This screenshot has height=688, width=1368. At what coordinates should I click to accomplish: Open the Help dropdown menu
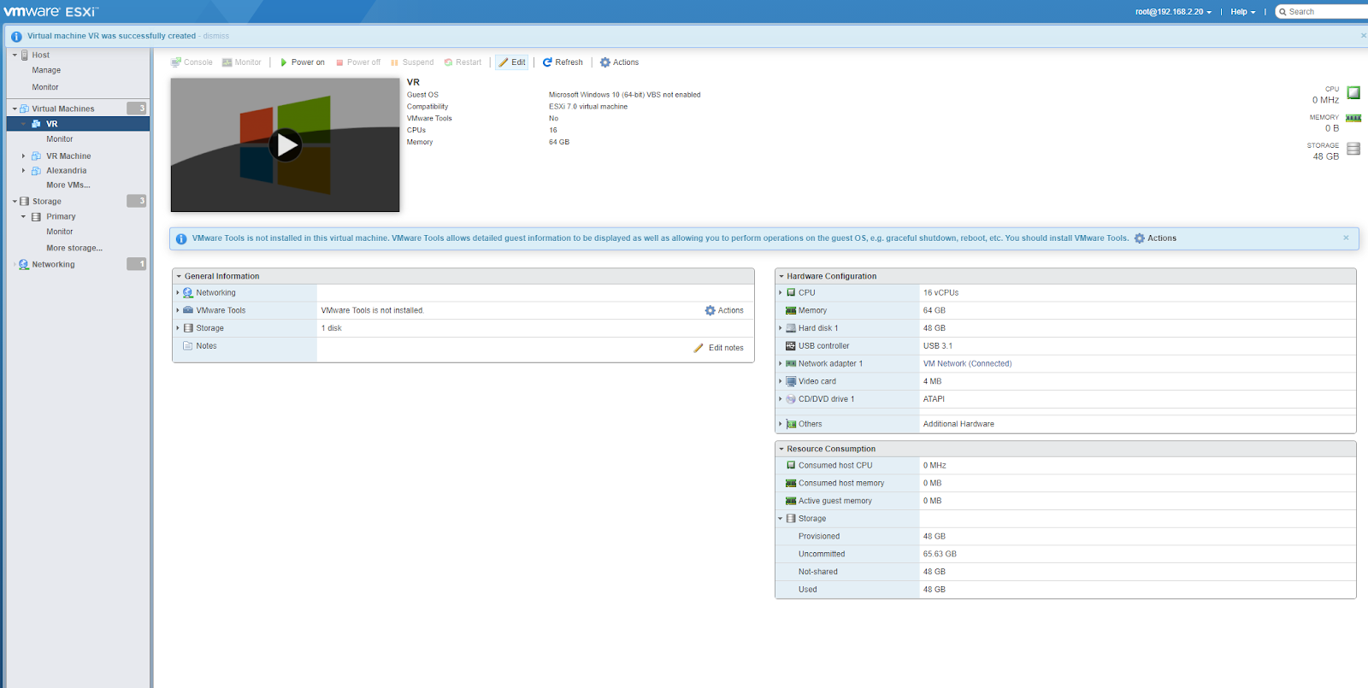click(x=1243, y=12)
